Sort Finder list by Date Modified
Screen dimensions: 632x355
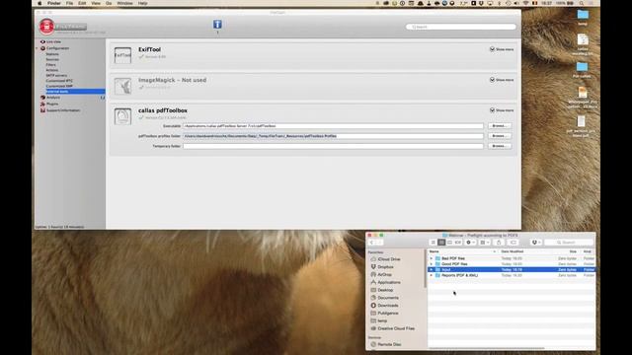click(x=512, y=251)
